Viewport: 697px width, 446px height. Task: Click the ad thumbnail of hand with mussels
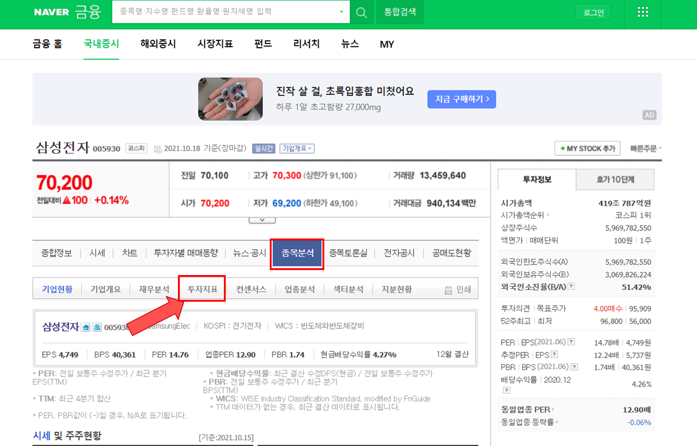coord(230,99)
